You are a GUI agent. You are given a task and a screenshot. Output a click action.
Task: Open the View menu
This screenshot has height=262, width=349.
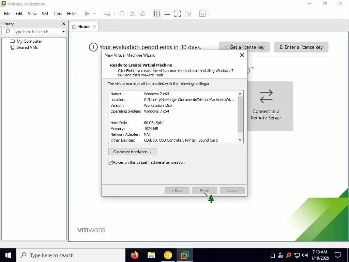[x=32, y=14]
